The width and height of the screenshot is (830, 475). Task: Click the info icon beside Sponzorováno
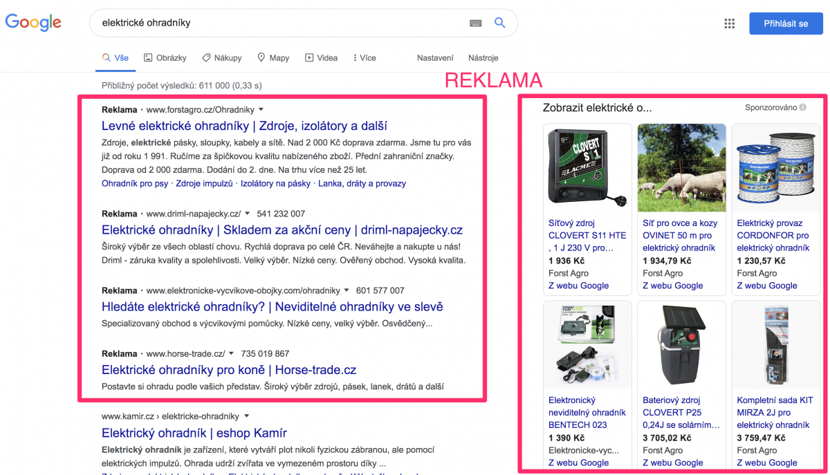point(803,107)
